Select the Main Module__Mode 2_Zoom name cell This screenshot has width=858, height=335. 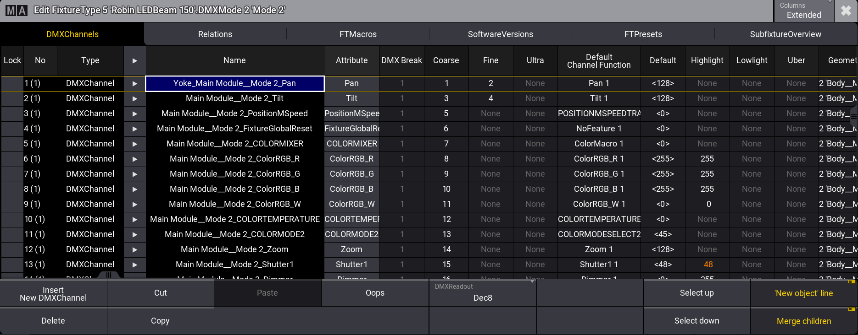(x=234, y=249)
